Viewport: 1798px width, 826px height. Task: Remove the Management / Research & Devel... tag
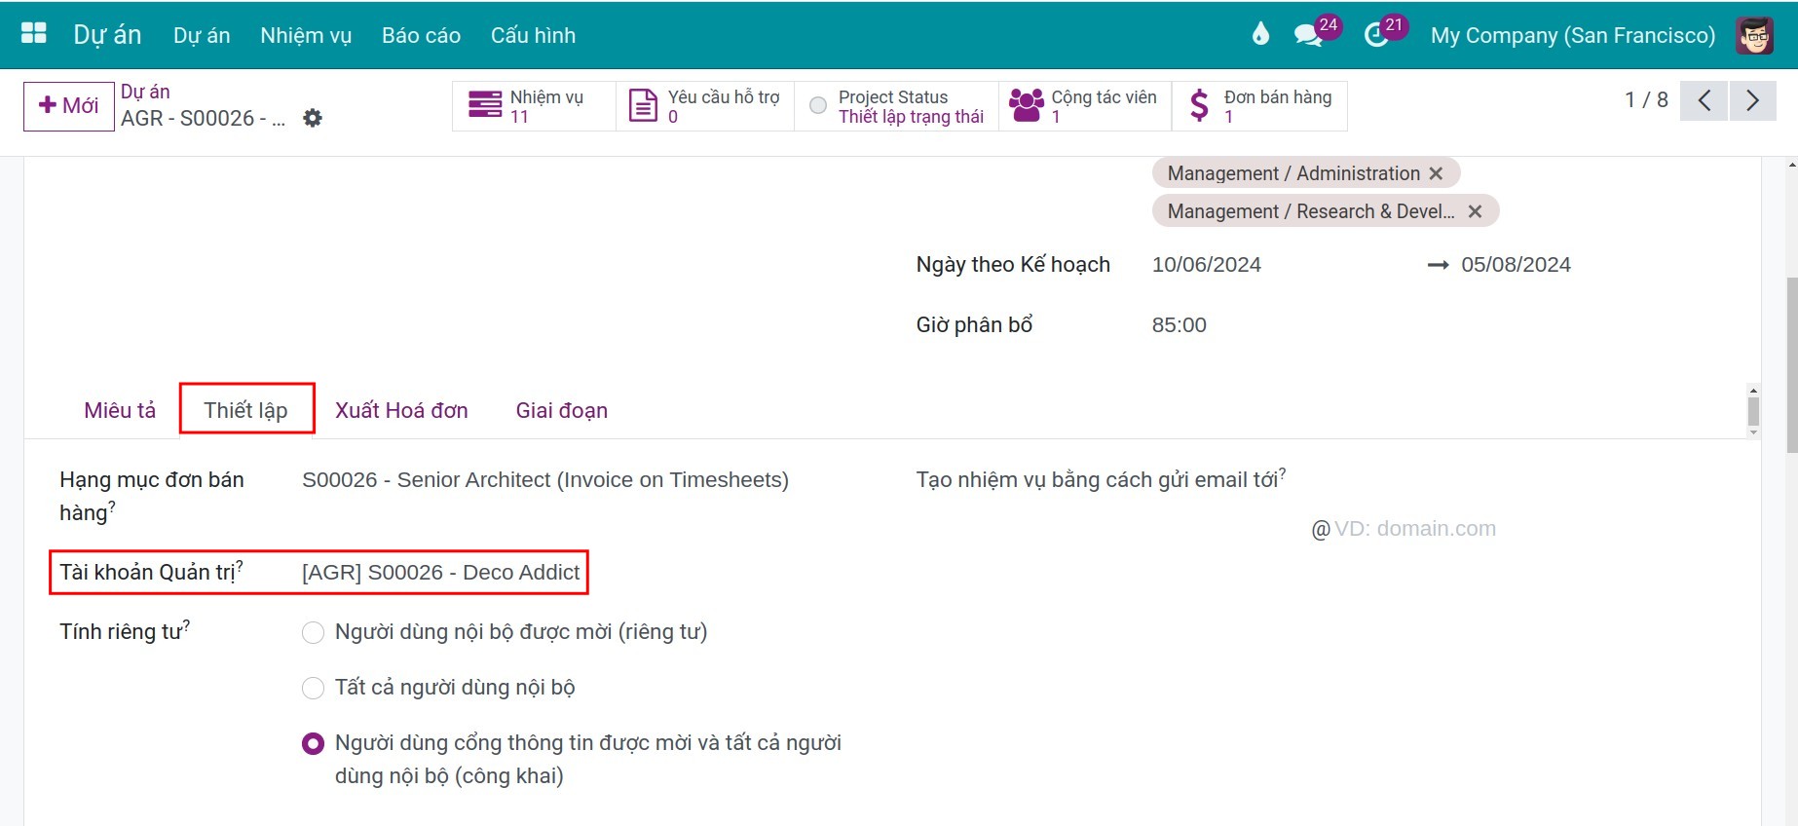click(1475, 211)
